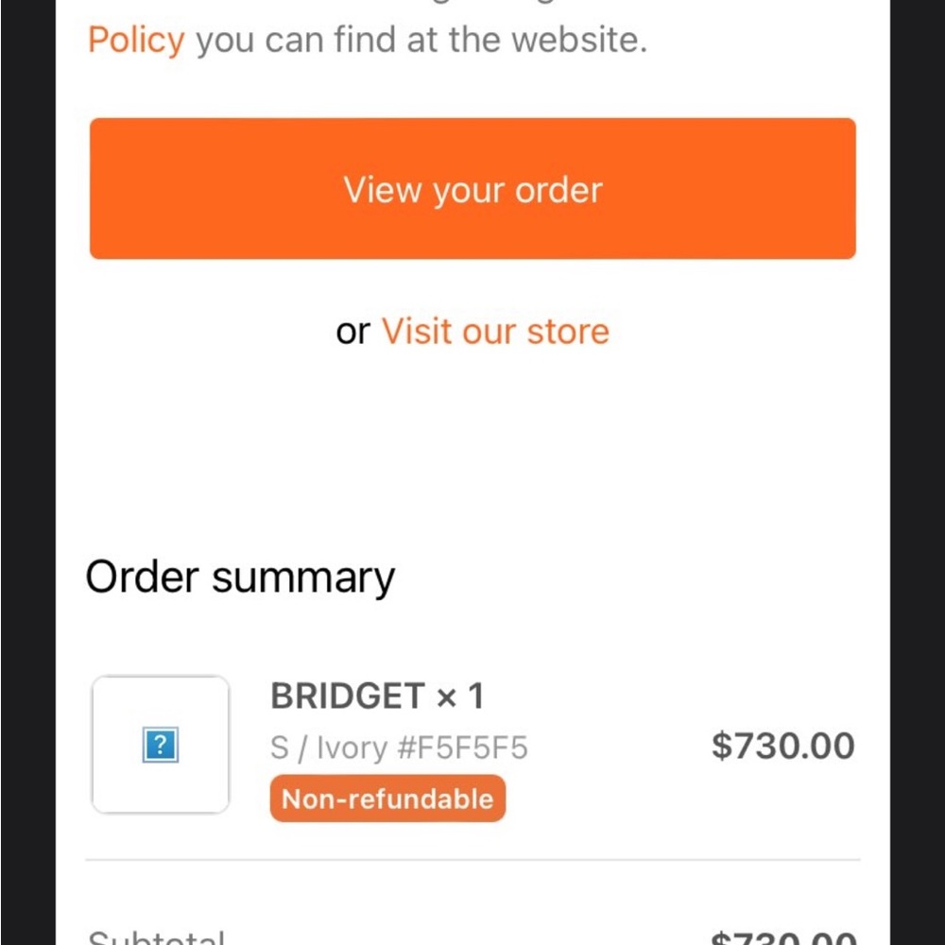Tap the Non-refundable badge
Viewport: 945px width, 945px height.
pyautogui.click(x=387, y=799)
